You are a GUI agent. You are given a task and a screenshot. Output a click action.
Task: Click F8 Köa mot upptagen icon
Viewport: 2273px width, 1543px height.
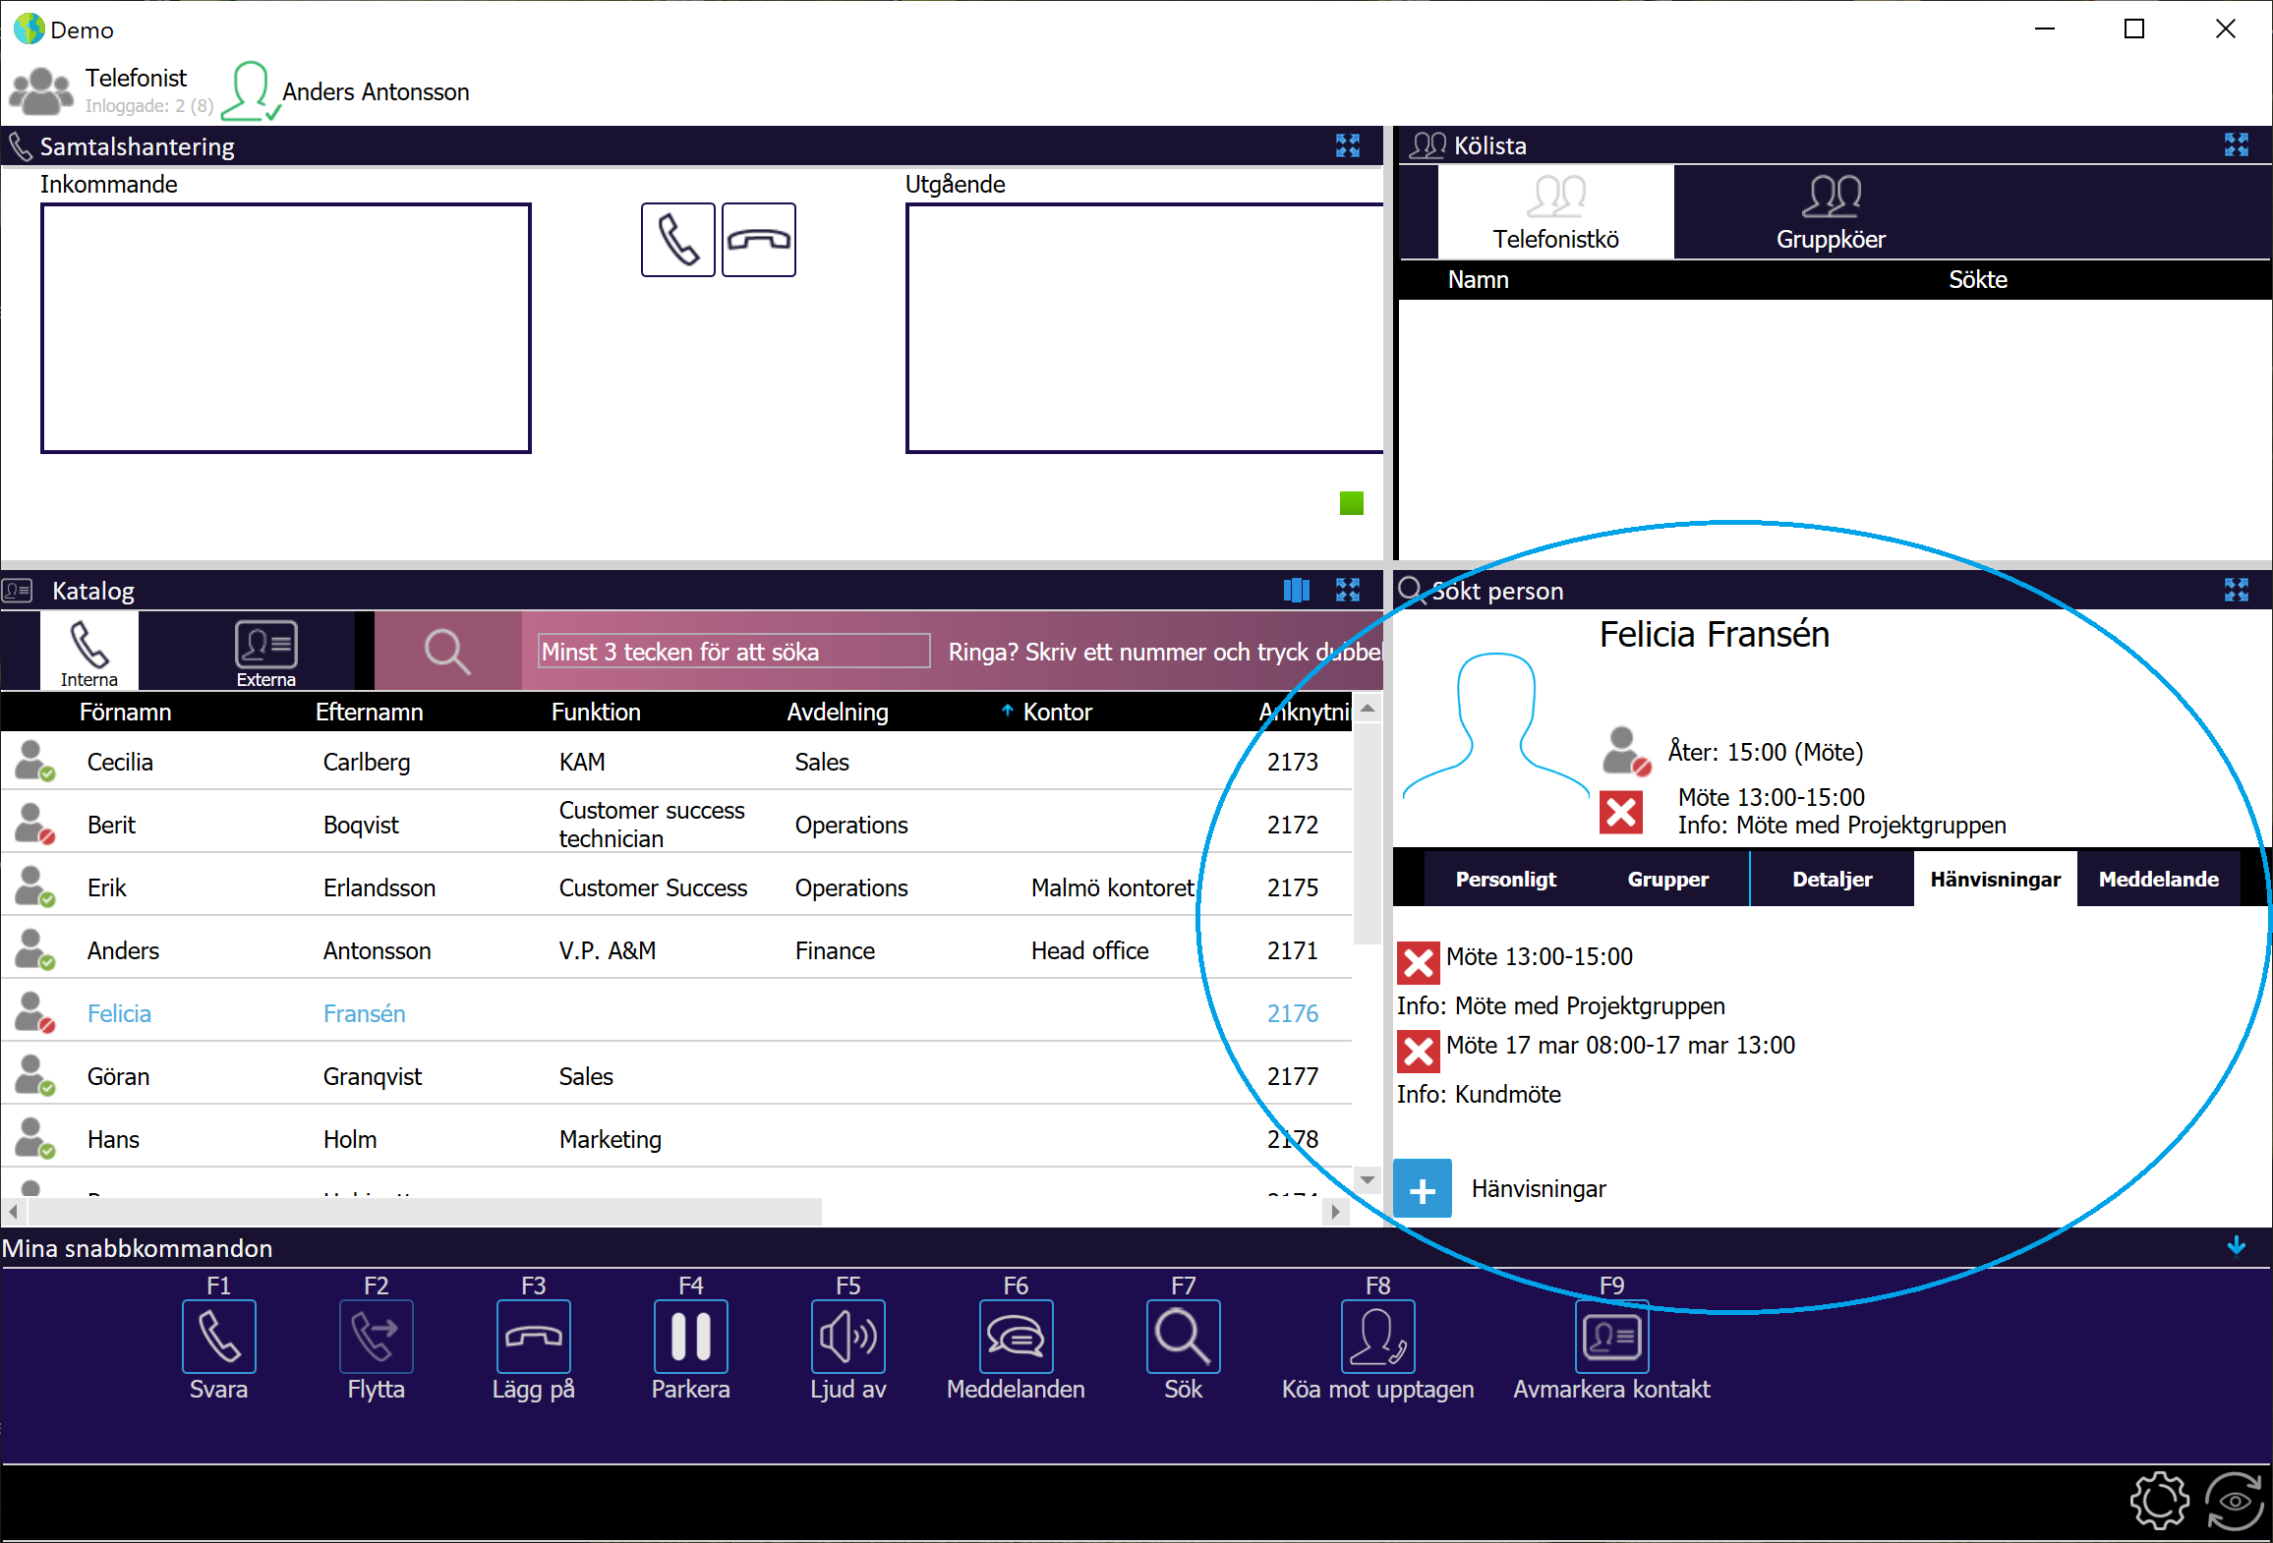coord(1377,1336)
